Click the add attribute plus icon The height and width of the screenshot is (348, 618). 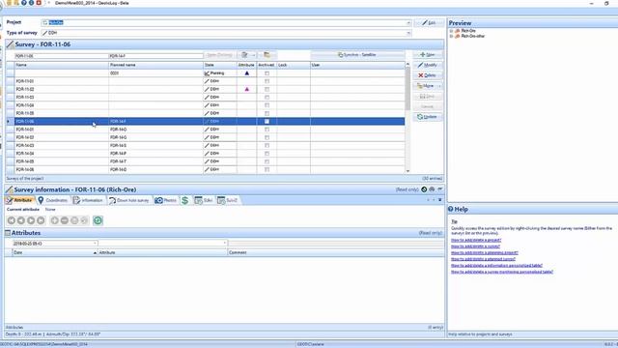55,220
